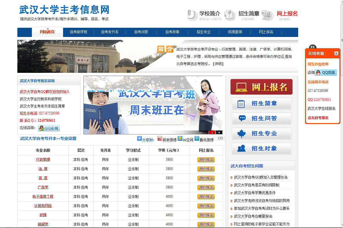Click the share plus icon
343x228 pixels.
click(139, 138)
